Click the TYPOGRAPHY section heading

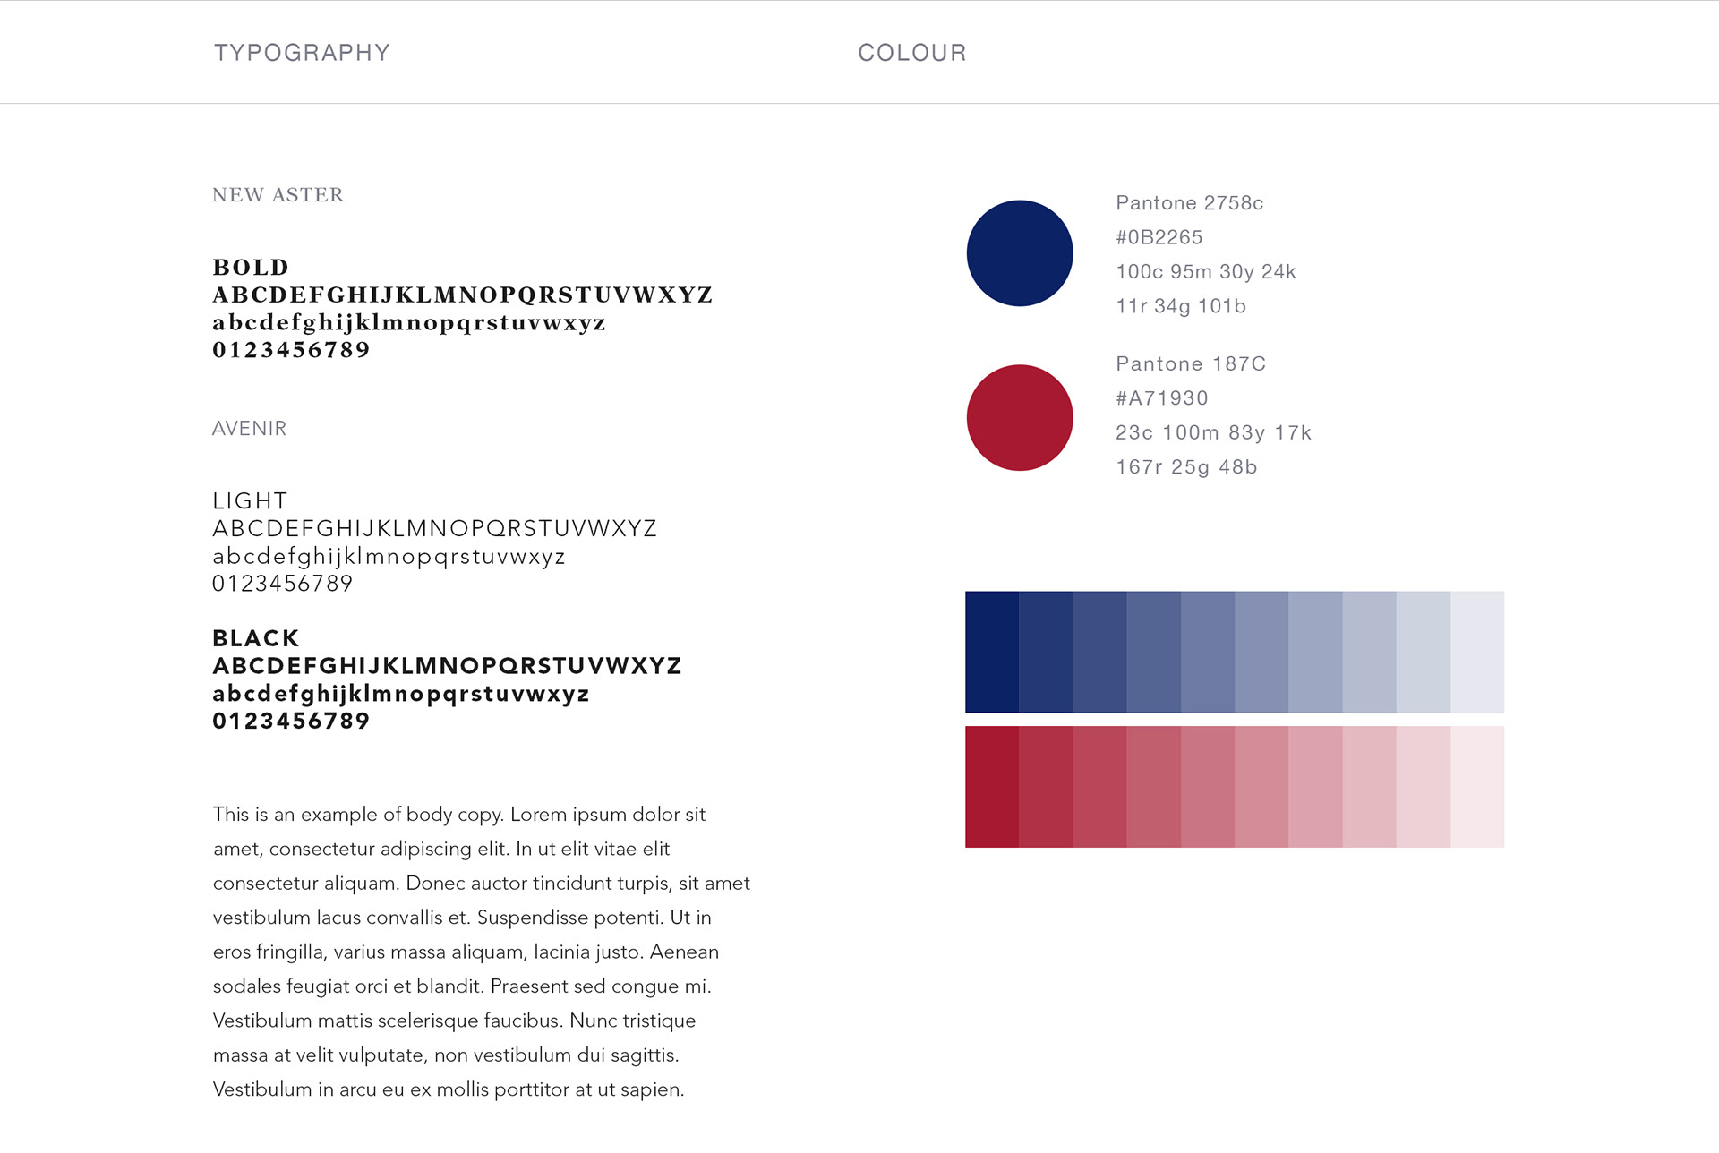(302, 53)
